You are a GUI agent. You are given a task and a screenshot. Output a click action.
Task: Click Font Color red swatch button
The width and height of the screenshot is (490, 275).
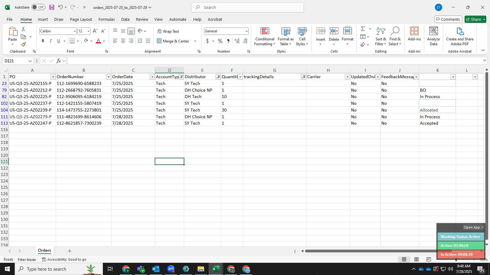pyautogui.click(x=98, y=41)
